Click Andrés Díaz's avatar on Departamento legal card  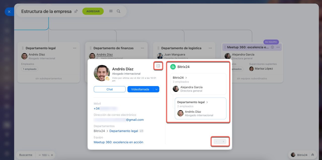[24, 56]
